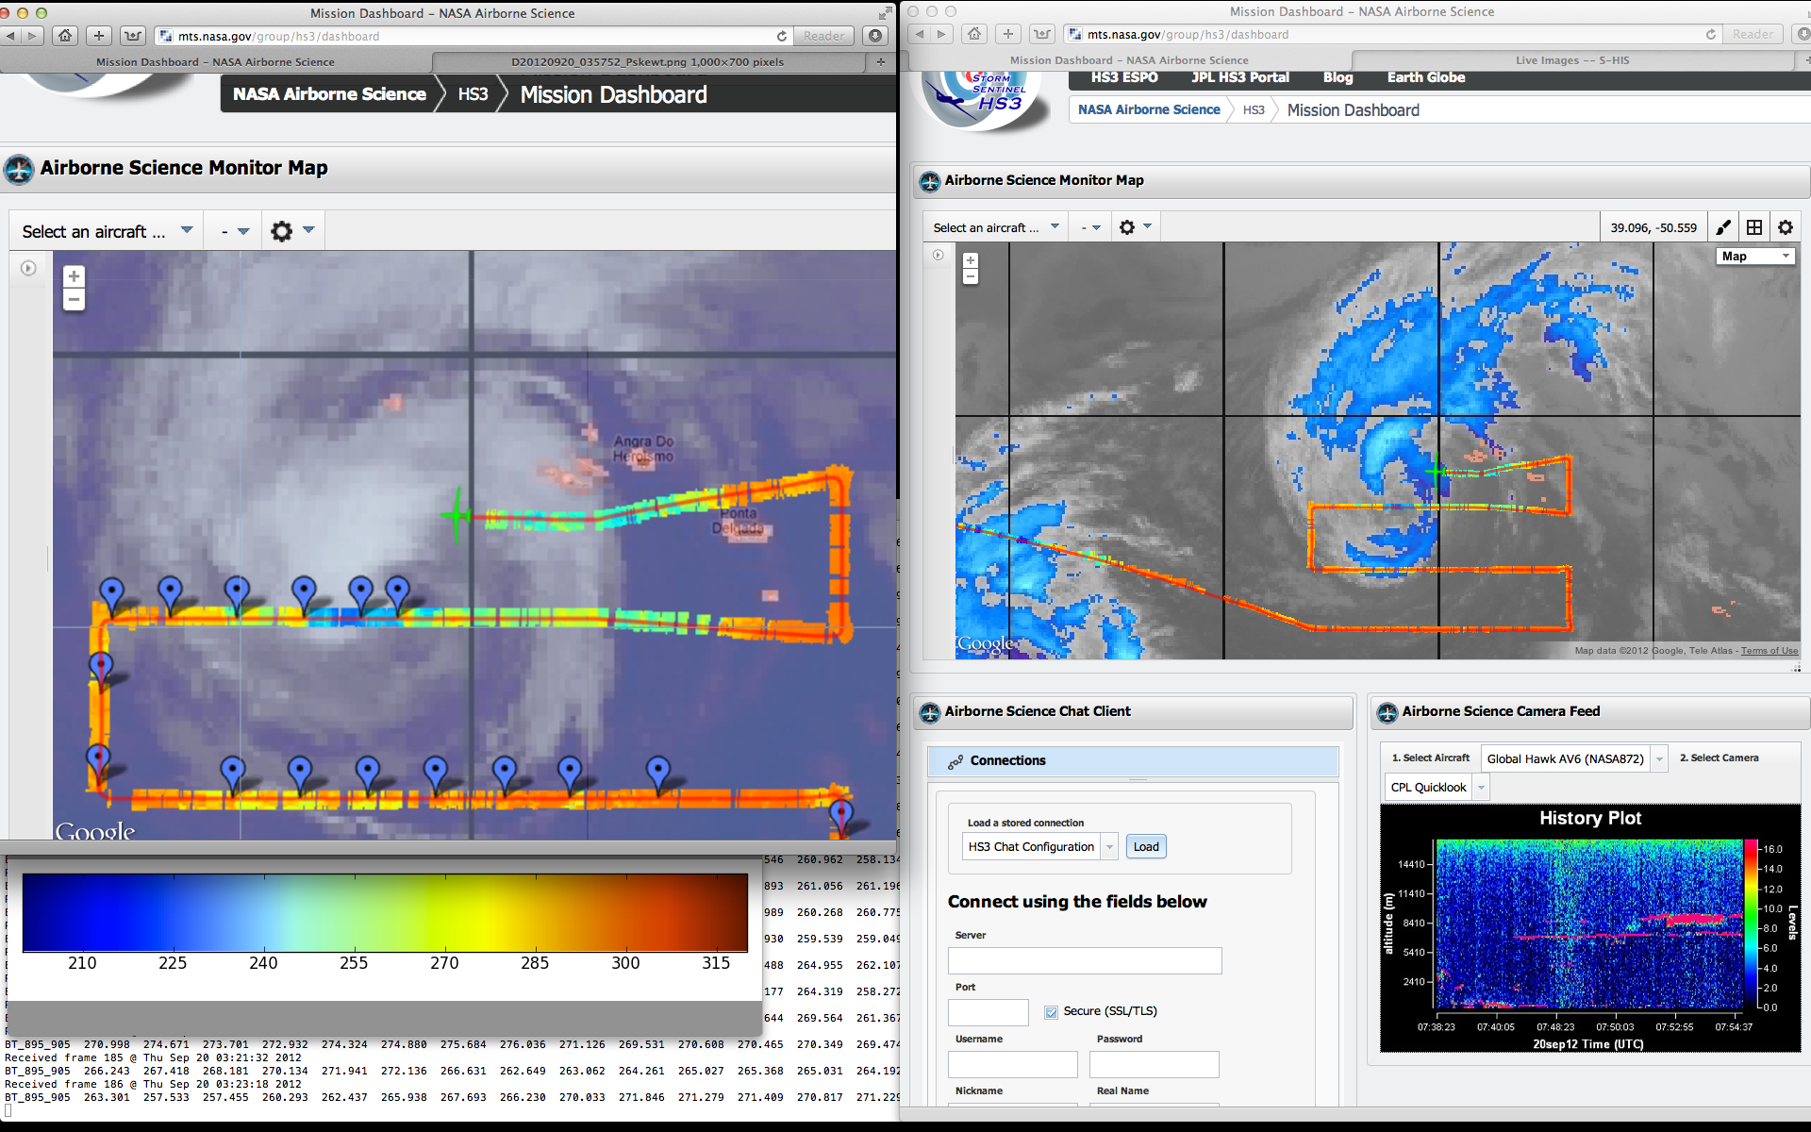Open the Map type dropdown

coord(1754,257)
